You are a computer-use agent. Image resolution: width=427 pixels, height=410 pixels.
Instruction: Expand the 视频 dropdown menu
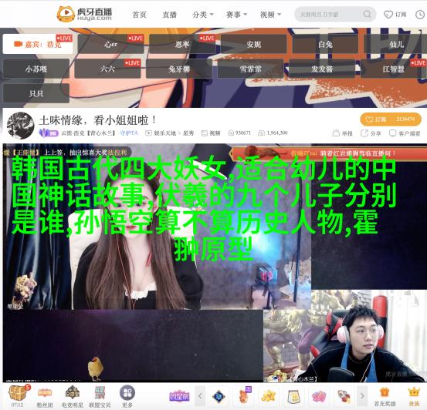[270, 15]
